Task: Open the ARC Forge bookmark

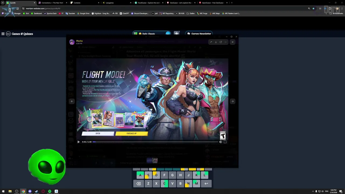Action: (202, 13)
